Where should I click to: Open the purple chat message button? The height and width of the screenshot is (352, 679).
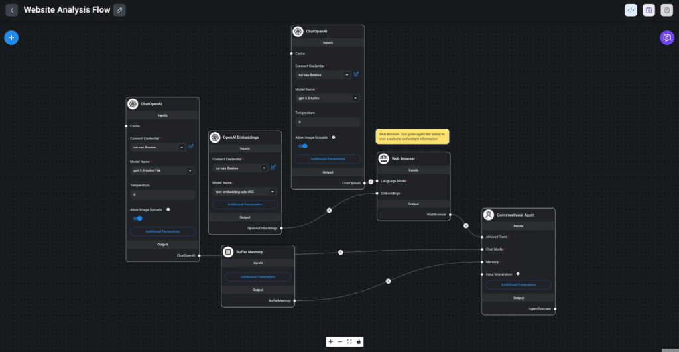point(667,38)
